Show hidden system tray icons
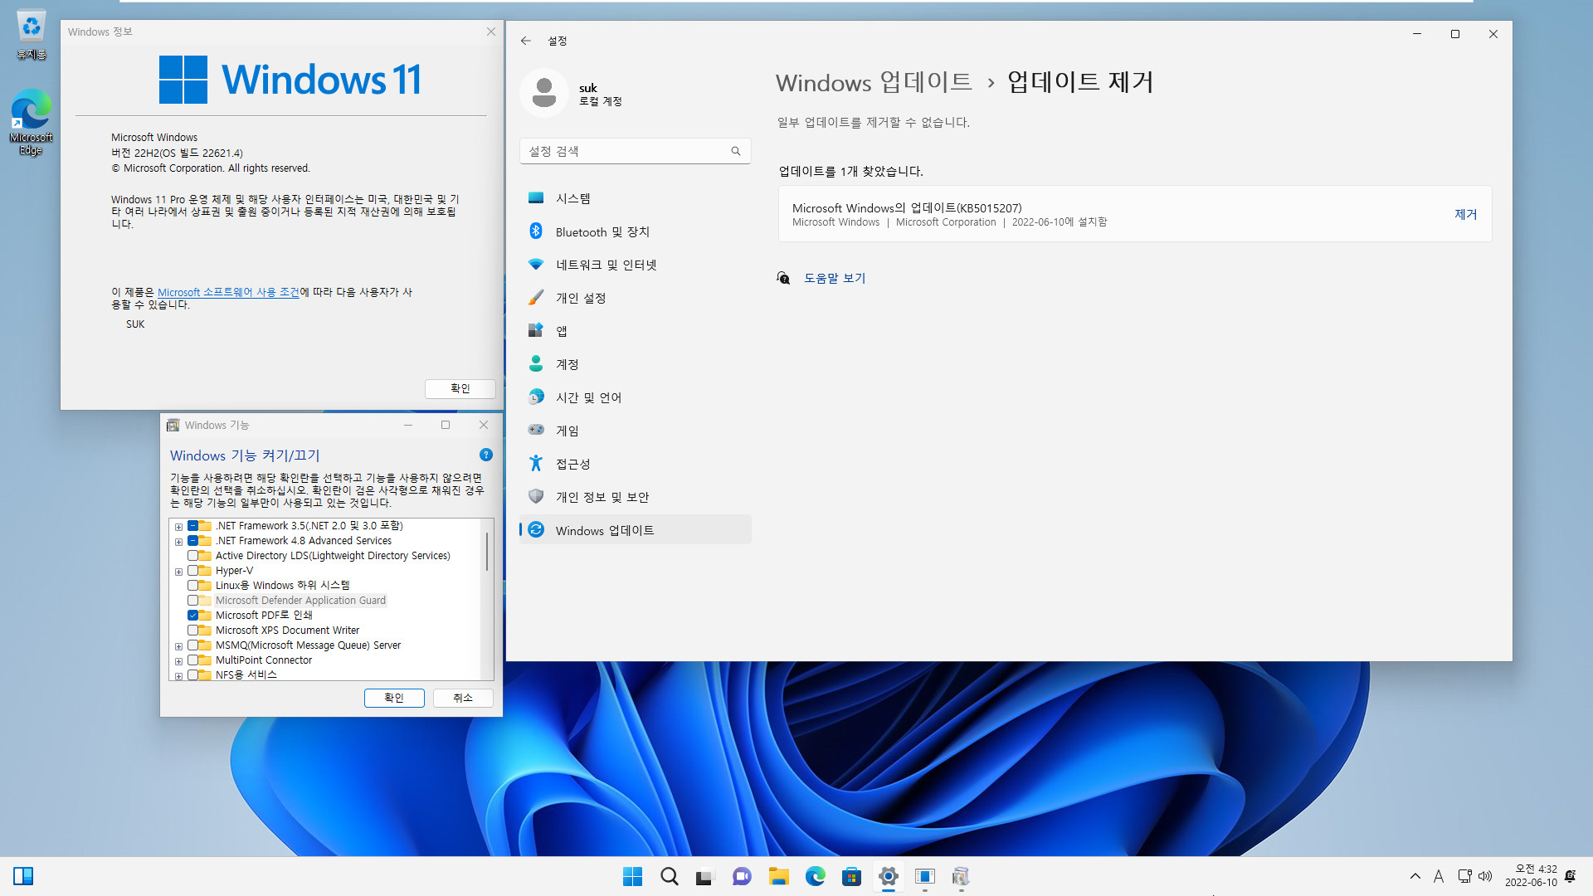The height and width of the screenshot is (896, 1593). (x=1415, y=876)
